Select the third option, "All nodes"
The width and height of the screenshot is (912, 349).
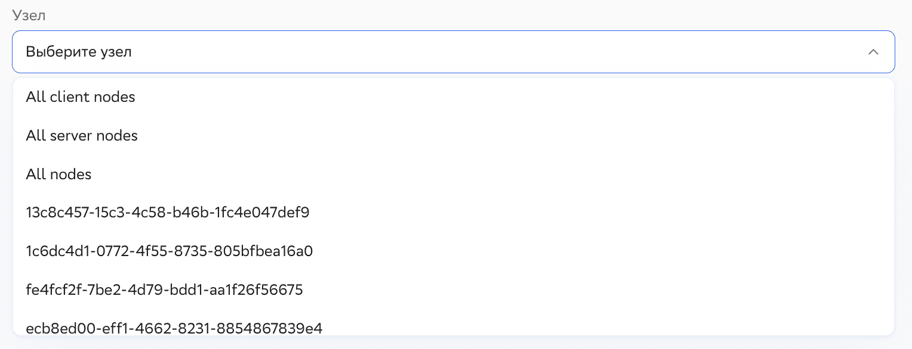click(x=58, y=174)
